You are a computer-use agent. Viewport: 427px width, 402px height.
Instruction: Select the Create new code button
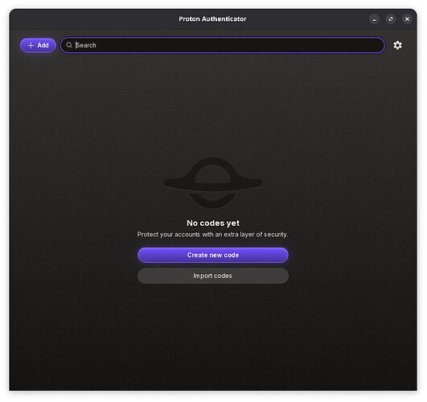pyautogui.click(x=213, y=255)
